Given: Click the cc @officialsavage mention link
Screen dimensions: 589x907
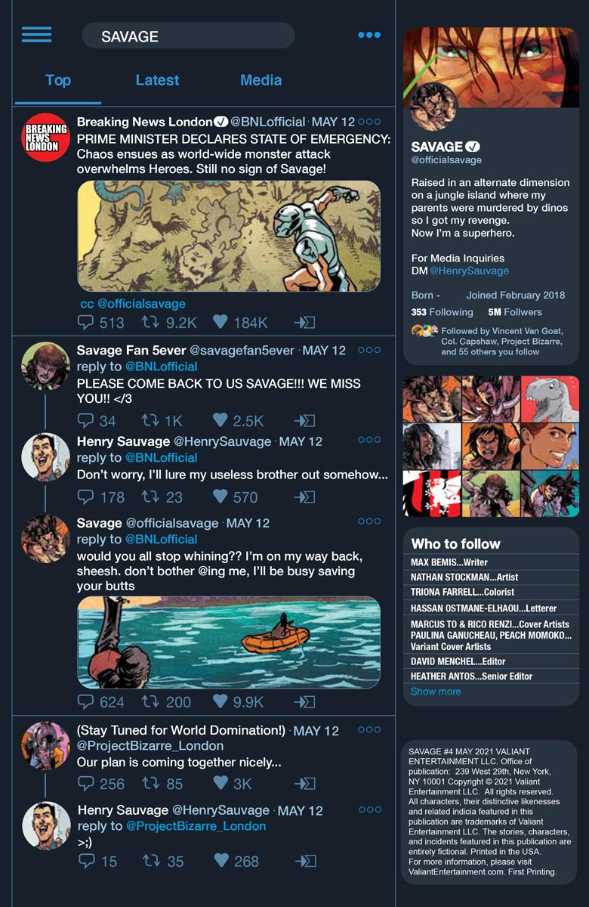Looking at the screenshot, I should pos(133,304).
